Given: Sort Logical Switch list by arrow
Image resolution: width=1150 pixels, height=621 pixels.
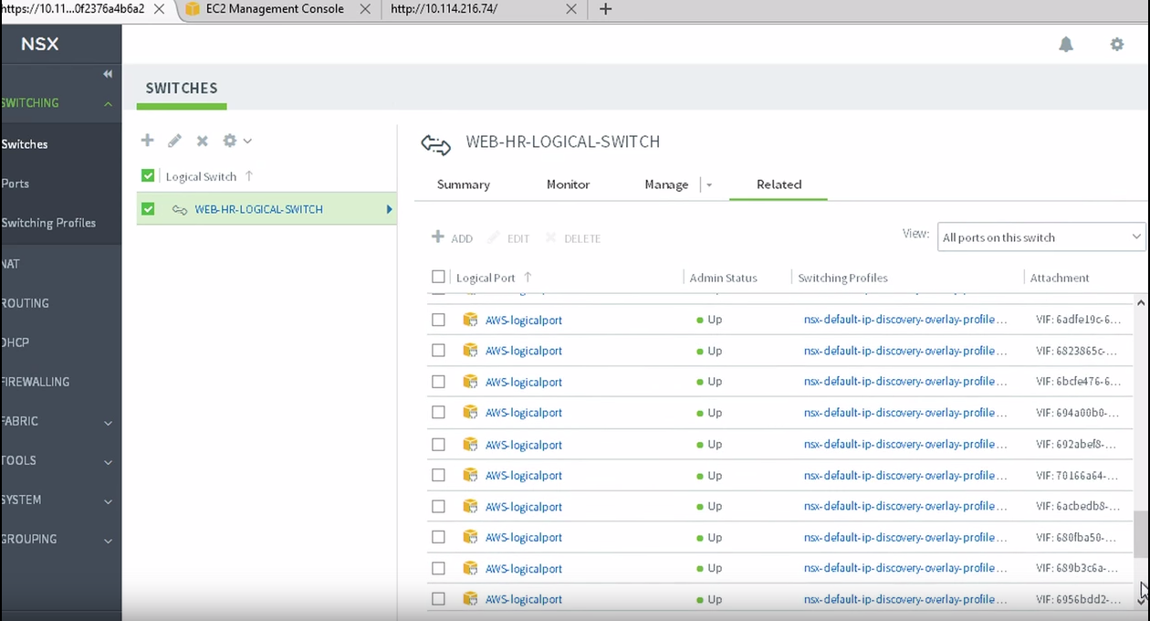Looking at the screenshot, I should 249,176.
